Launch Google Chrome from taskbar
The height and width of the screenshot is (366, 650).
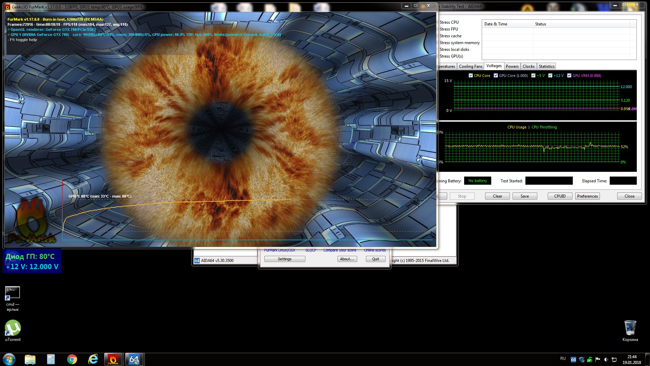[x=72, y=359]
